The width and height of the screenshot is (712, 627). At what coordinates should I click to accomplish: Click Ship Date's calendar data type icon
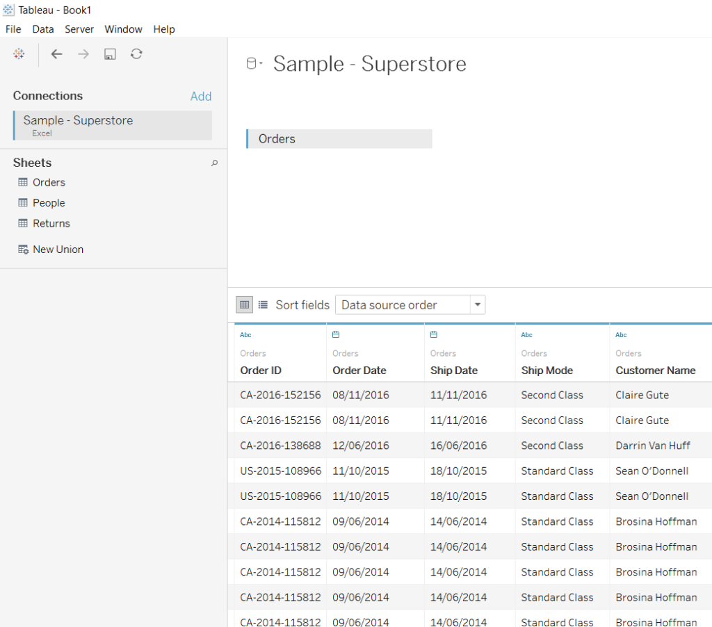pyautogui.click(x=433, y=335)
